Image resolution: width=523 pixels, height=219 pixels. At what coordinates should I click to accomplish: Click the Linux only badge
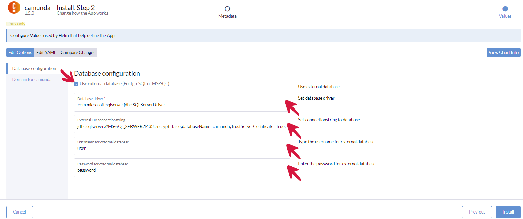click(x=16, y=24)
